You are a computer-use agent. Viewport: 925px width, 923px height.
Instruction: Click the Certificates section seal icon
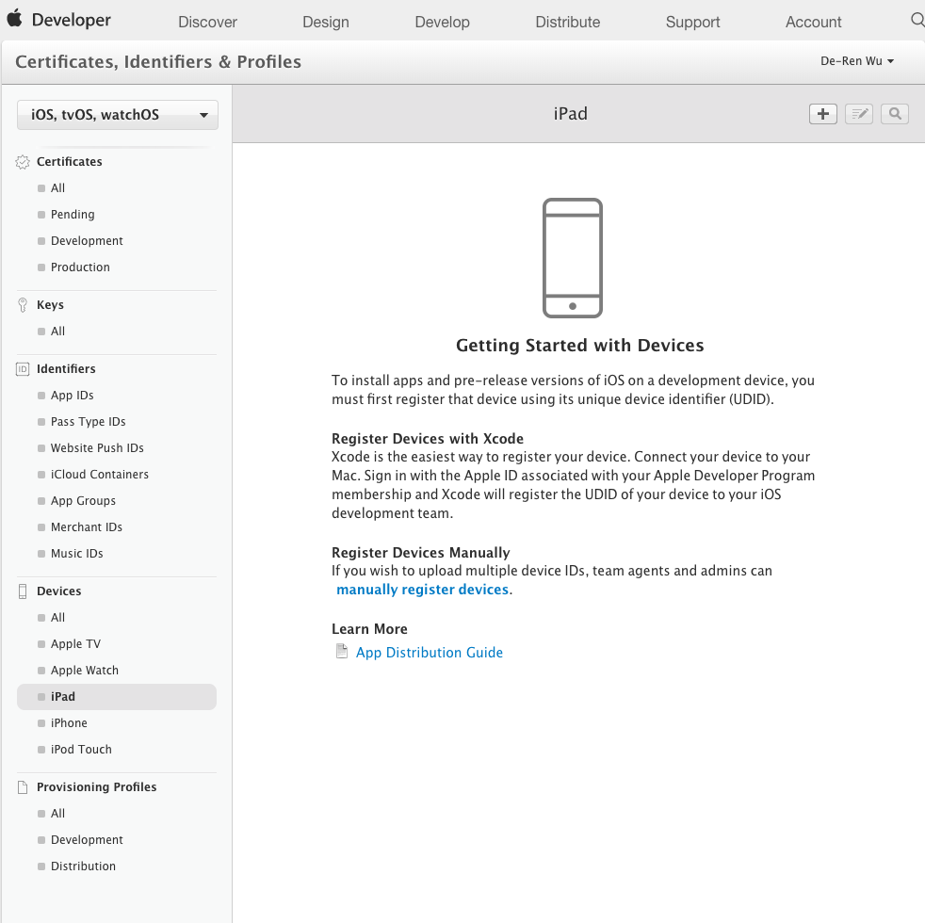click(x=24, y=162)
